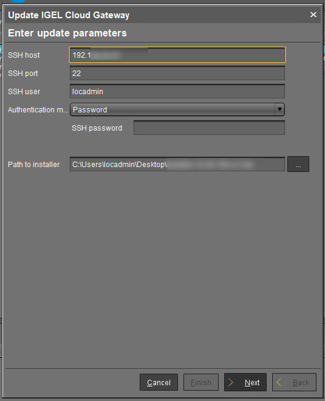This screenshot has width=325, height=401.
Task: Click the Path to installer label
Action: pos(34,165)
